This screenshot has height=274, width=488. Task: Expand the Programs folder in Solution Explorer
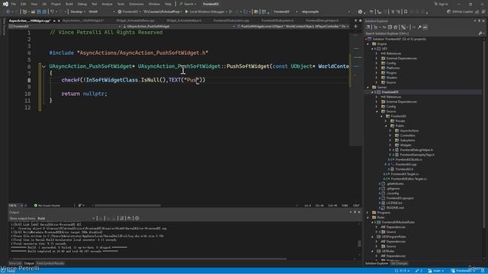click(x=368, y=213)
